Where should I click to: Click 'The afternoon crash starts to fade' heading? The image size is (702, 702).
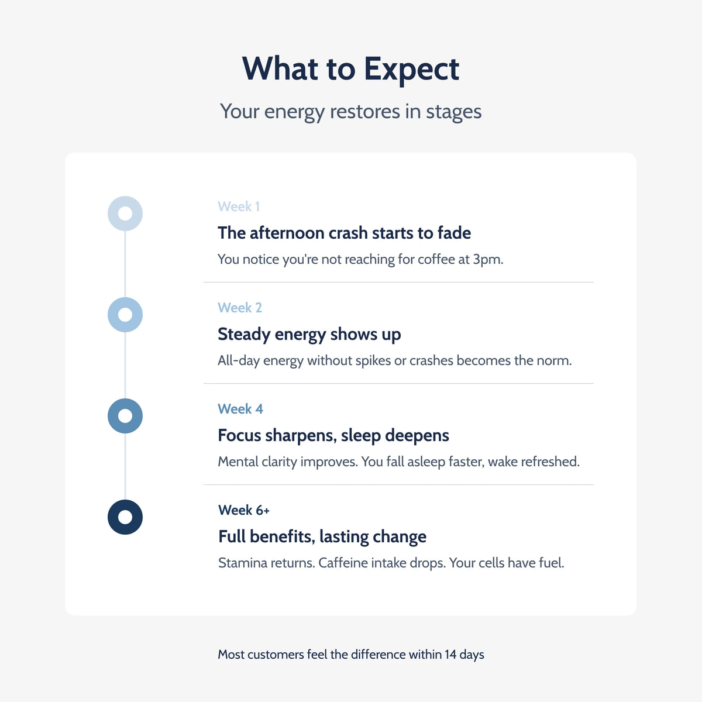tap(344, 233)
